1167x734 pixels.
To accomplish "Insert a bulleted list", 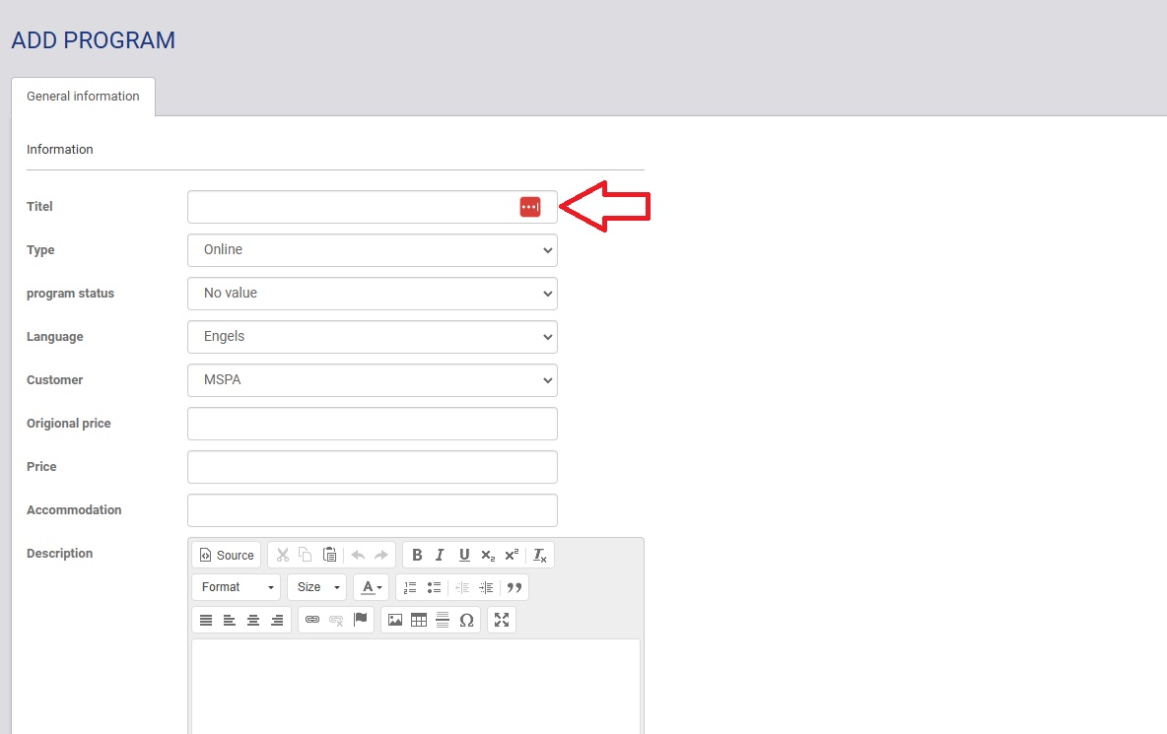I will coord(434,587).
